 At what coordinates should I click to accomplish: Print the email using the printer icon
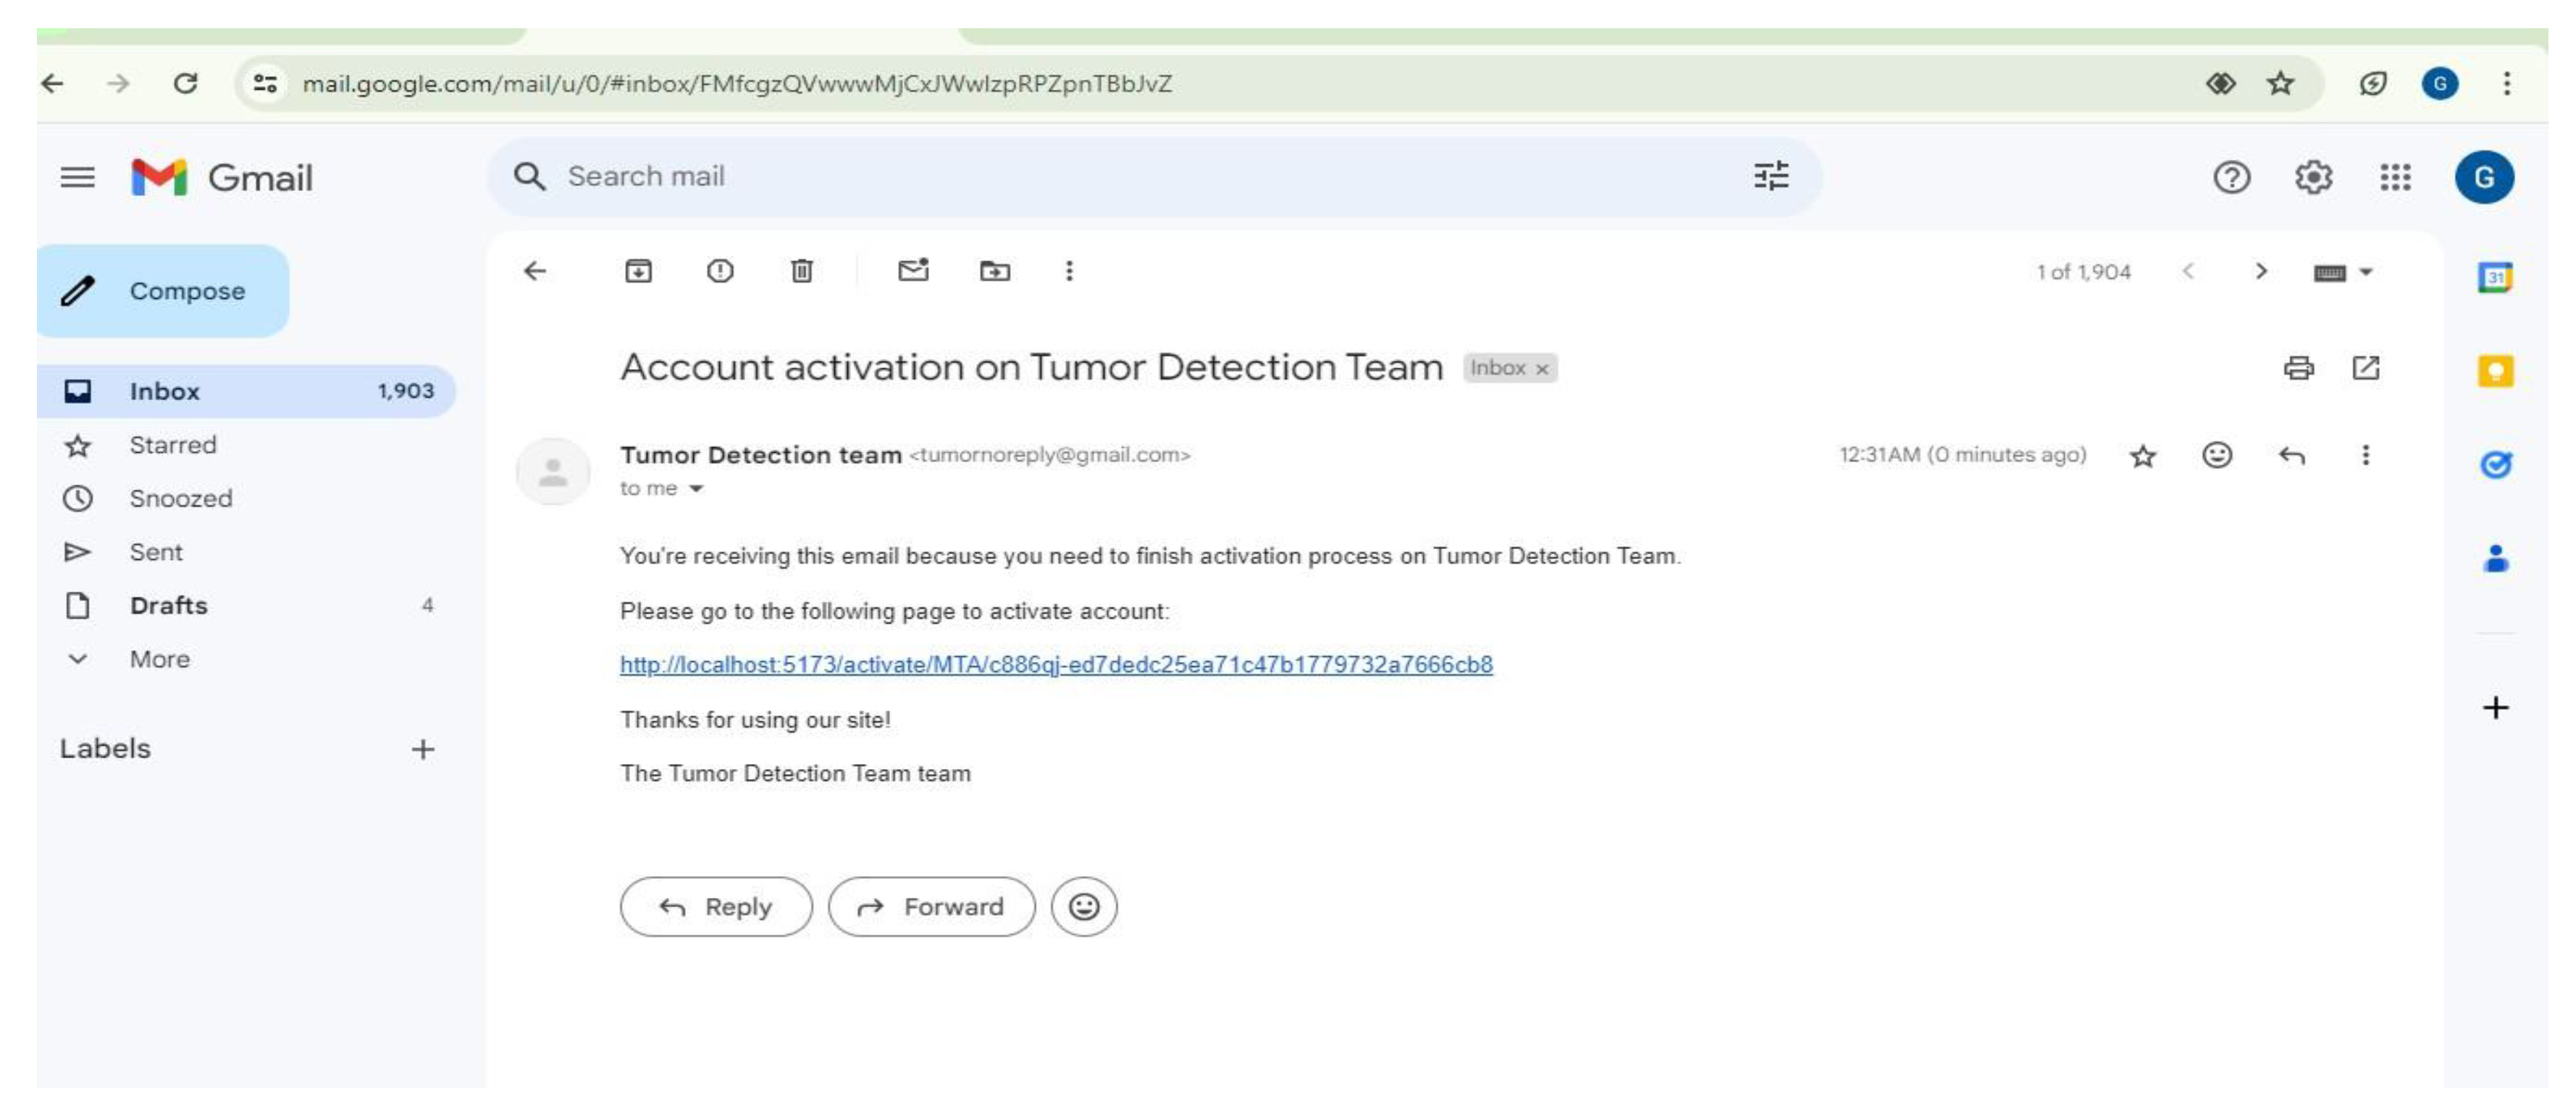pos(2298,368)
